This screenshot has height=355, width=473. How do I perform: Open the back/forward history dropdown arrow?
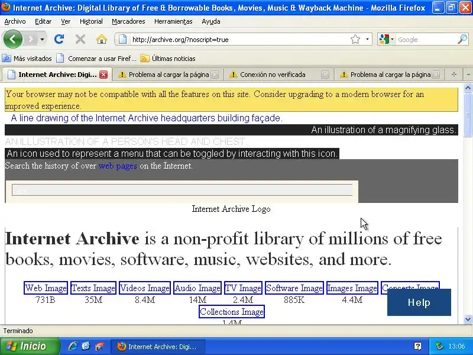pos(42,39)
